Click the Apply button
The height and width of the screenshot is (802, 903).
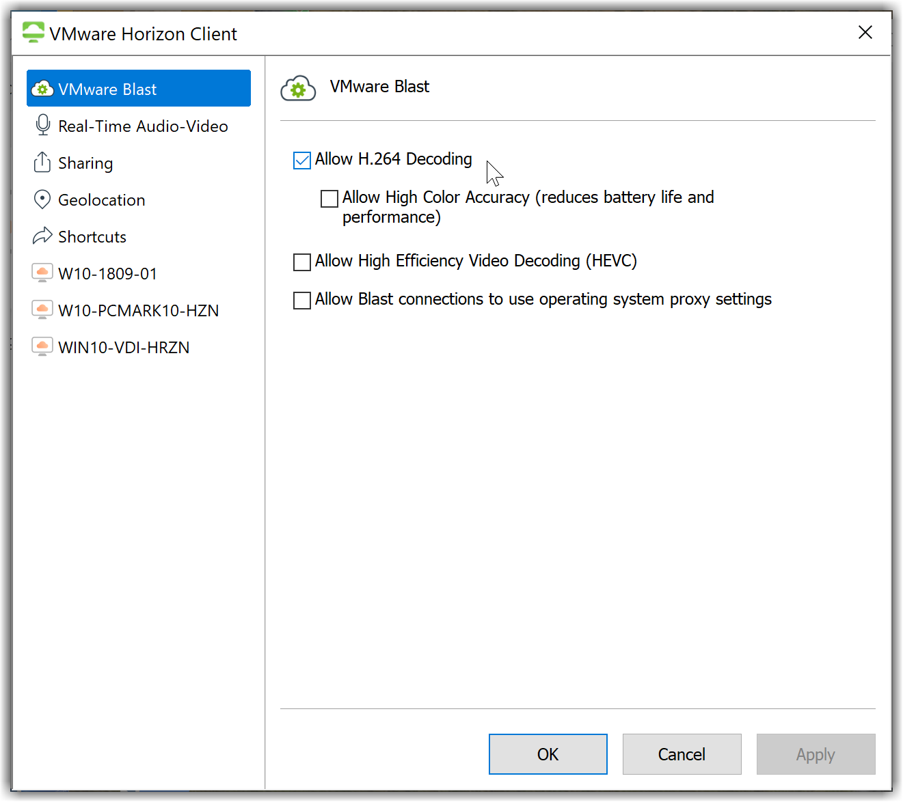816,754
